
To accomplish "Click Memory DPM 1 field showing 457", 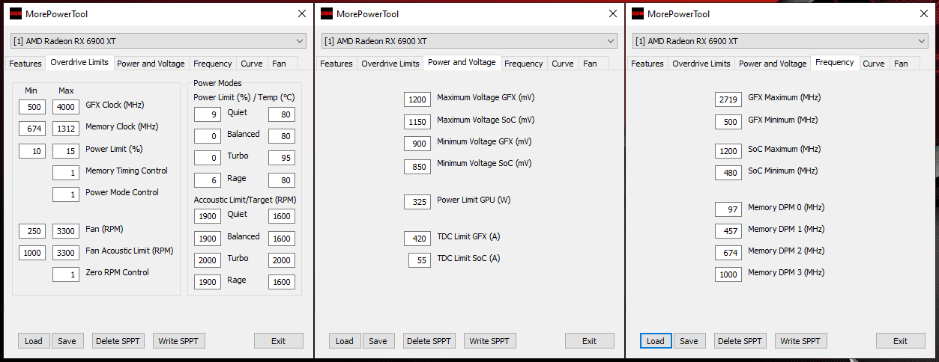I will point(728,231).
